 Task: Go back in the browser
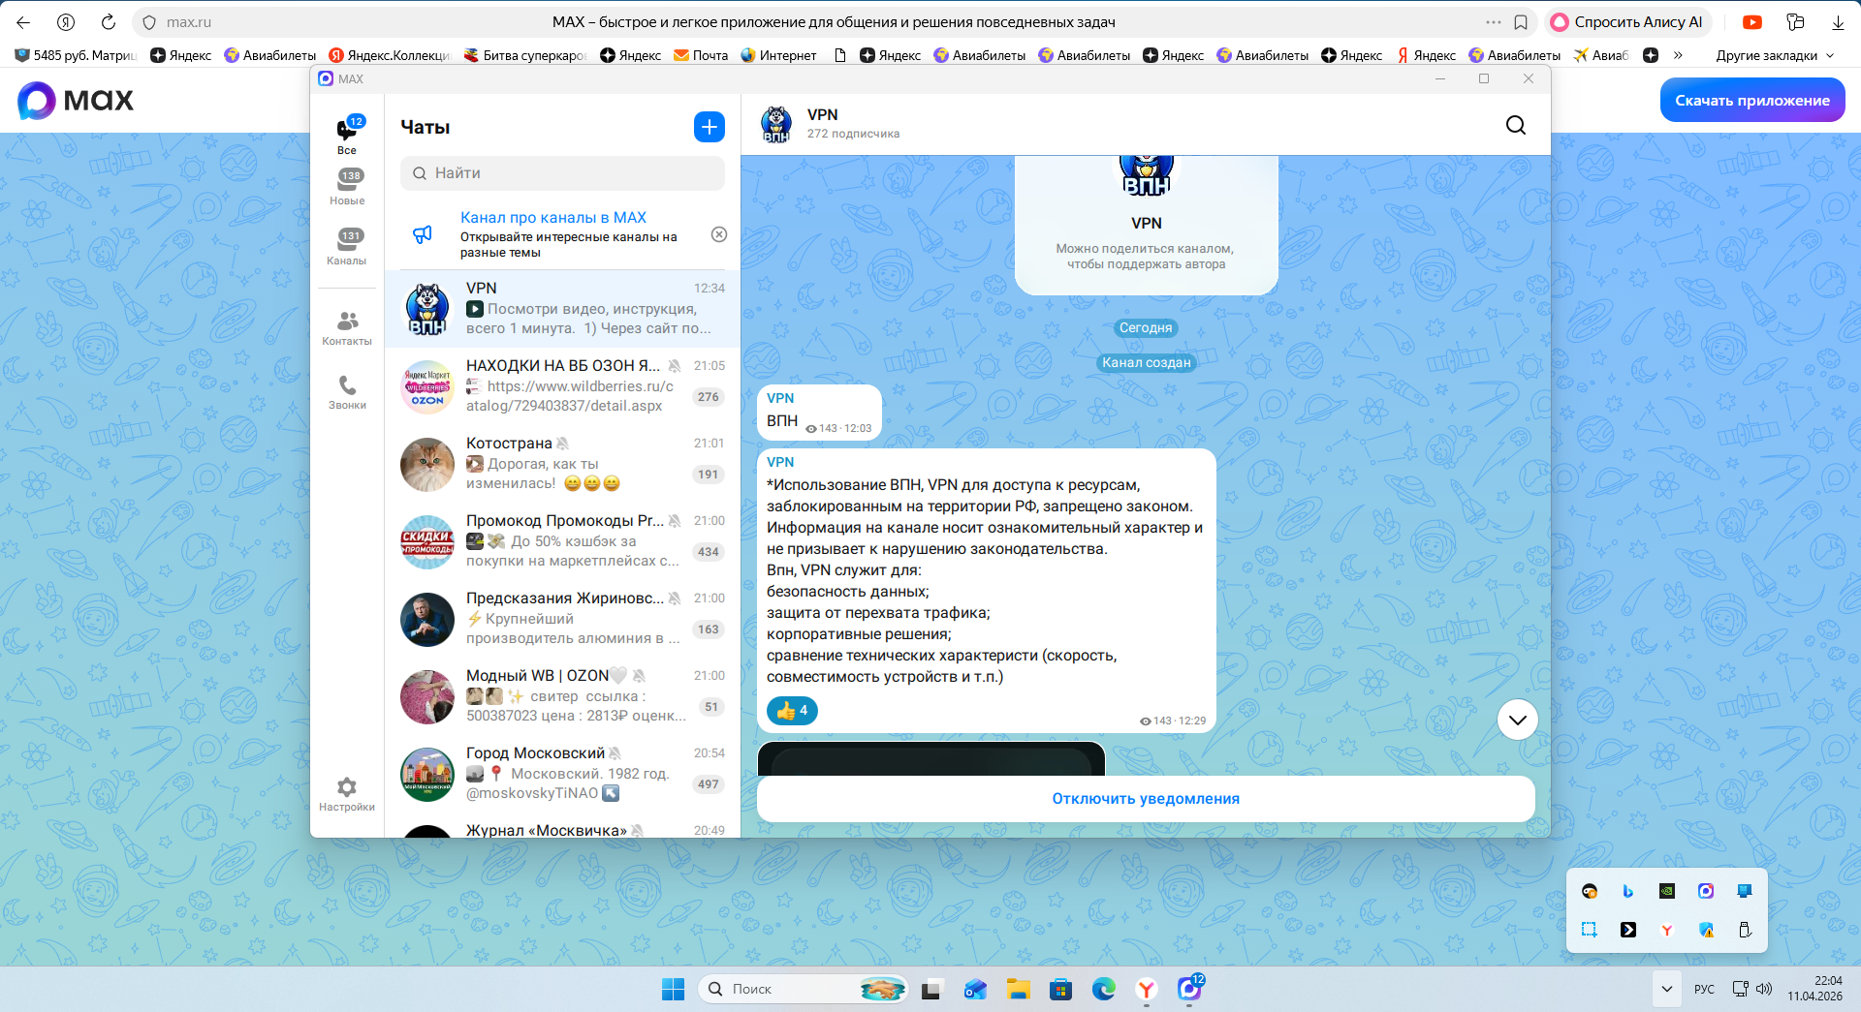coord(23,22)
